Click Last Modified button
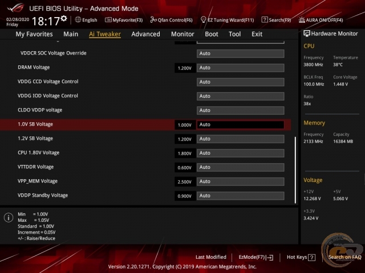 [211, 257]
